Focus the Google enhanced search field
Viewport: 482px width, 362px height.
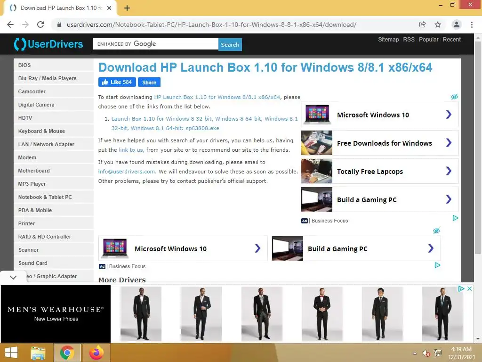click(156, 44)
